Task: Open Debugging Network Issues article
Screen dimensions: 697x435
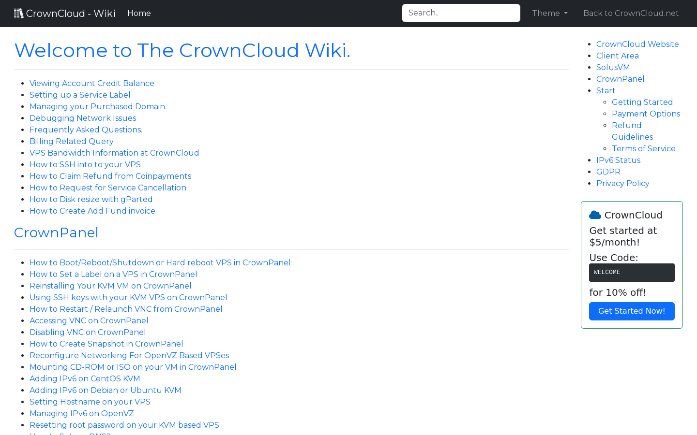Action: pyautogui.click(x=83, y=118)
